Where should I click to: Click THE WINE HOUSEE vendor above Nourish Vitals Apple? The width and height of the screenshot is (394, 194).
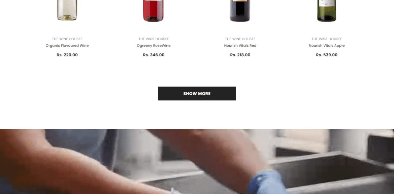pyautogui.click(x=327, y=39)
